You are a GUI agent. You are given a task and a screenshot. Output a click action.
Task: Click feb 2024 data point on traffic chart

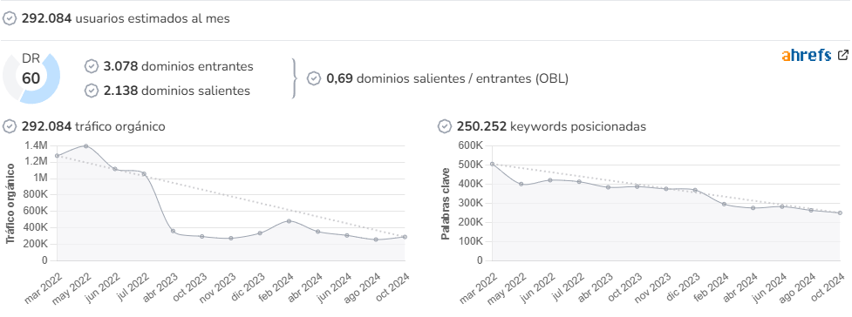coord(289,221)
